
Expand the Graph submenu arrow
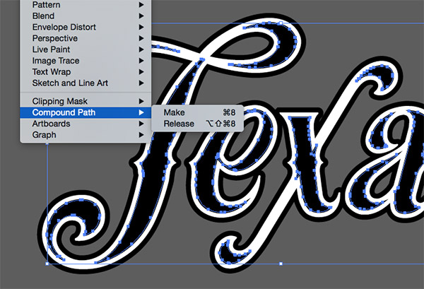coord(142,134)
